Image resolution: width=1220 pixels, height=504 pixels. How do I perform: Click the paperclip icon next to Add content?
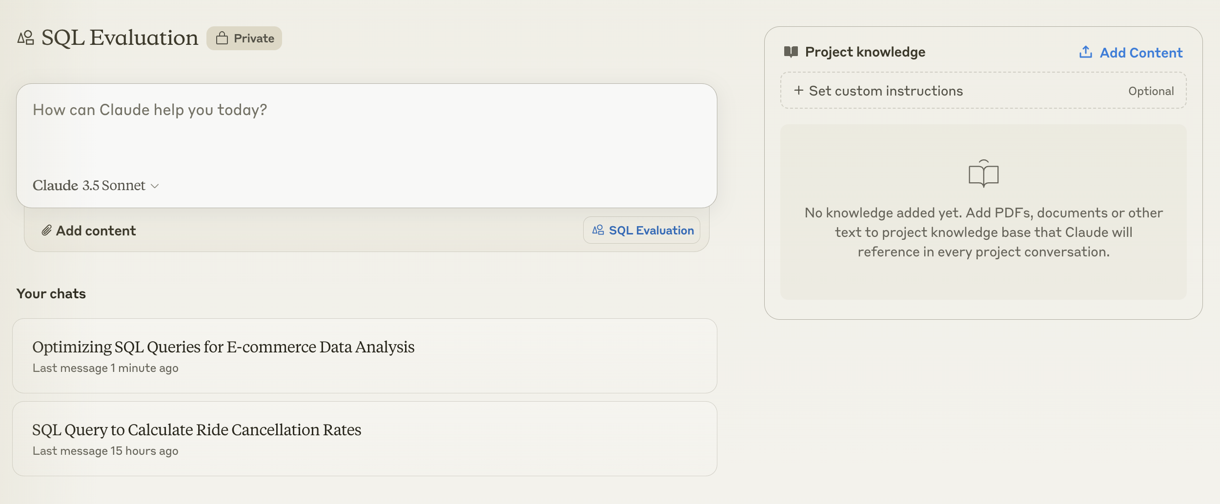[x=46, y=231]
